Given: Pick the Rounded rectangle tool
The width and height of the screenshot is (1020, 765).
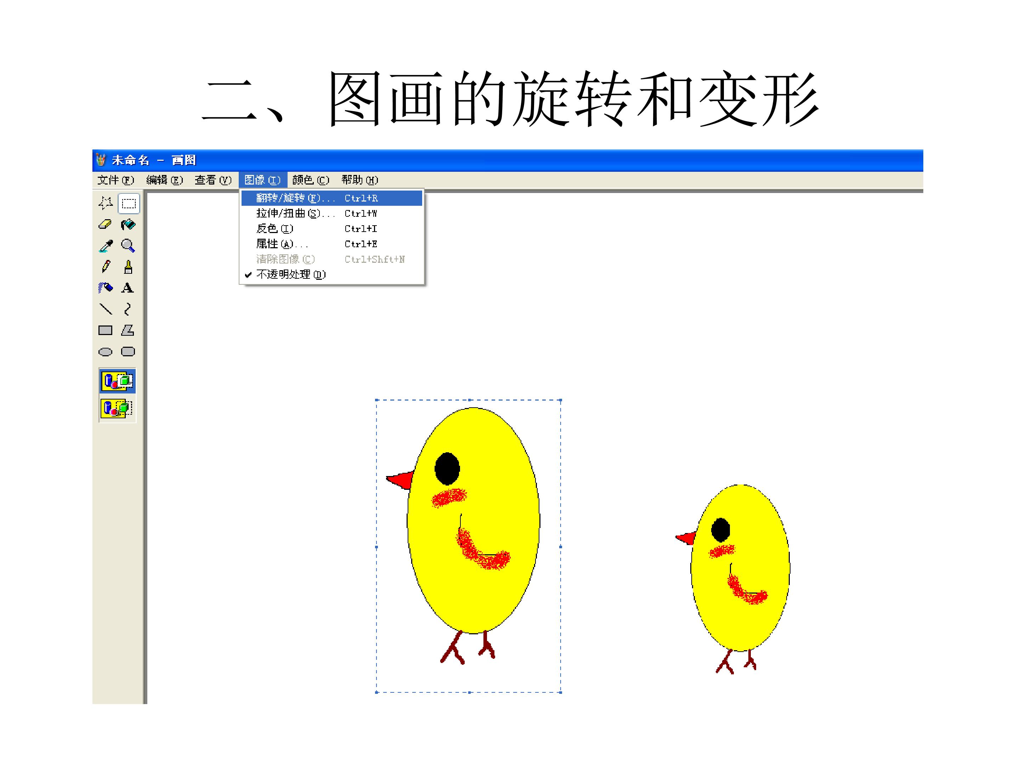Looking at the screenshot, I should coord(128,352).
